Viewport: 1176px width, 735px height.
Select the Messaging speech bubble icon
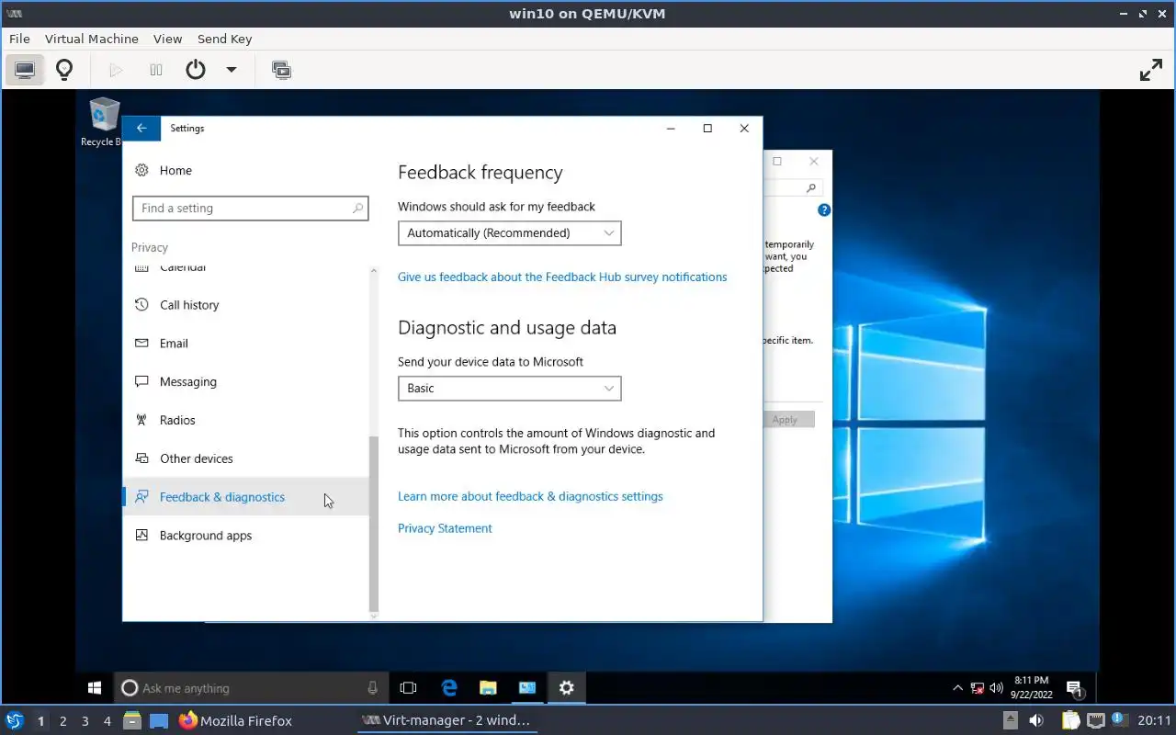[x=141, y=381]
